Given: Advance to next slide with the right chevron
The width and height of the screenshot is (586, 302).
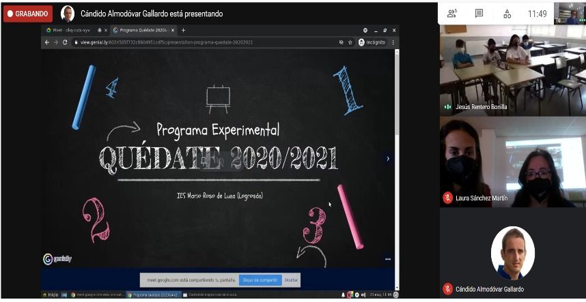Looking at the screenshot, I should [x=388, y=158].
